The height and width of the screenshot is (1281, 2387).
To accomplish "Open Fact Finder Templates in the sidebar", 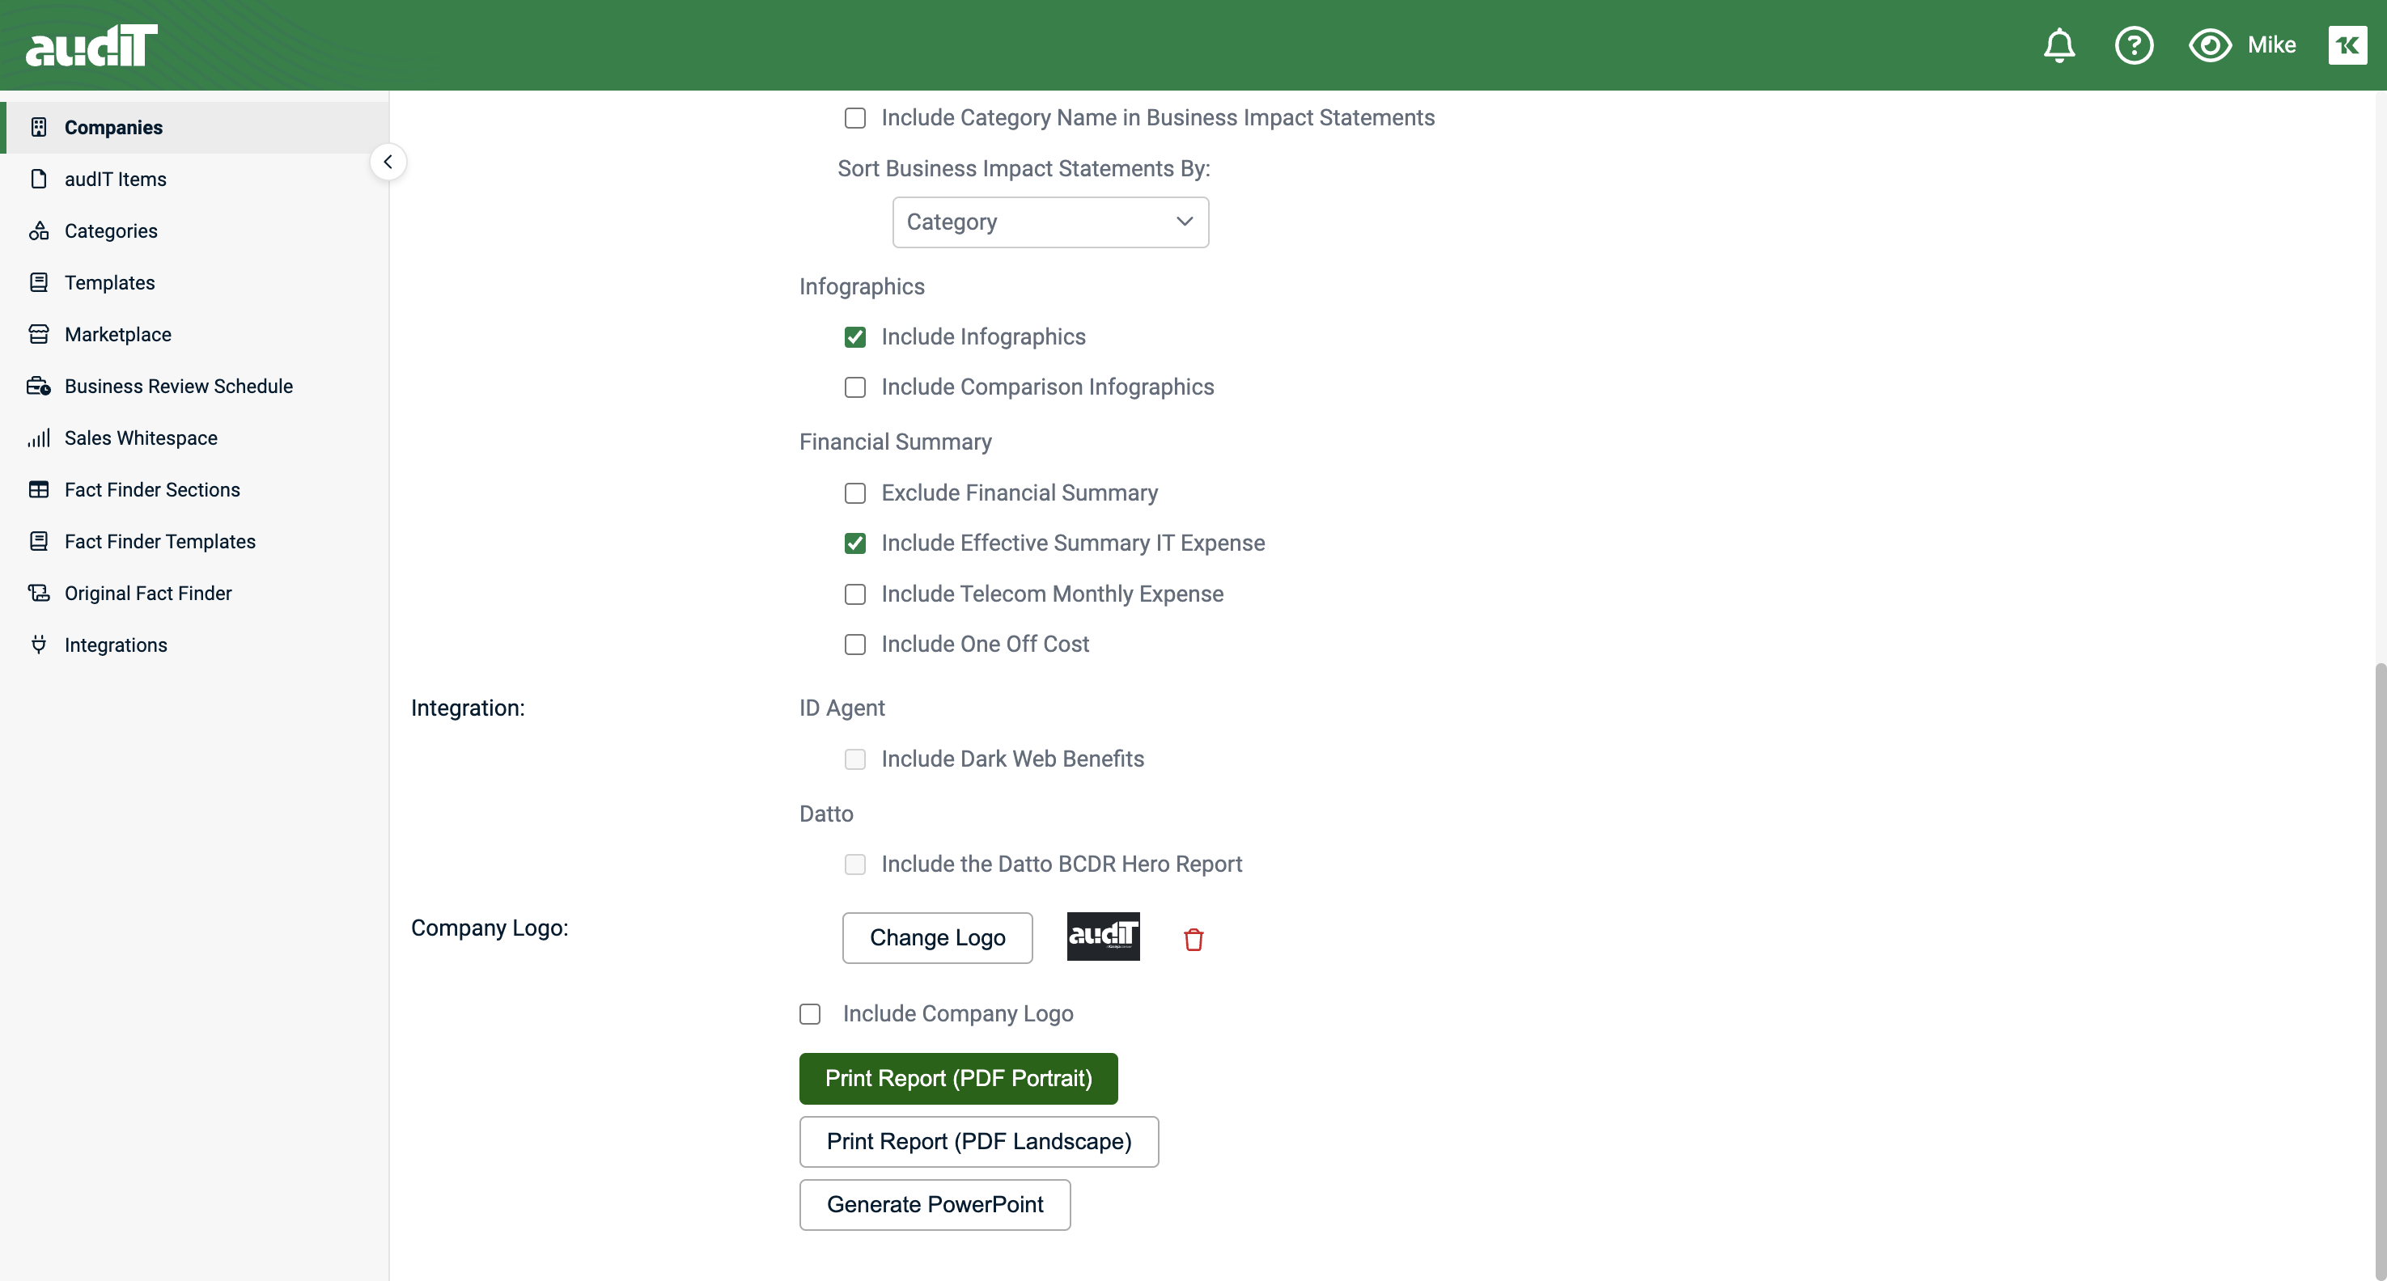I will click(159, 542).
